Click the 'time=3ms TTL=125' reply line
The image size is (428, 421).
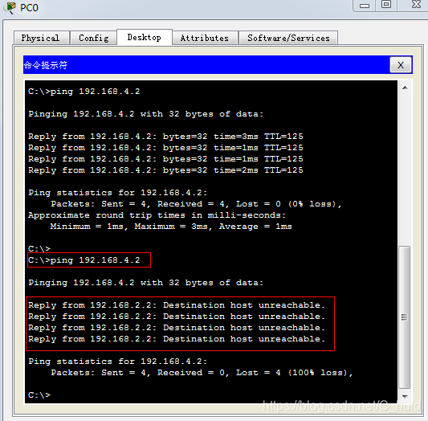[x=165, y=137]
